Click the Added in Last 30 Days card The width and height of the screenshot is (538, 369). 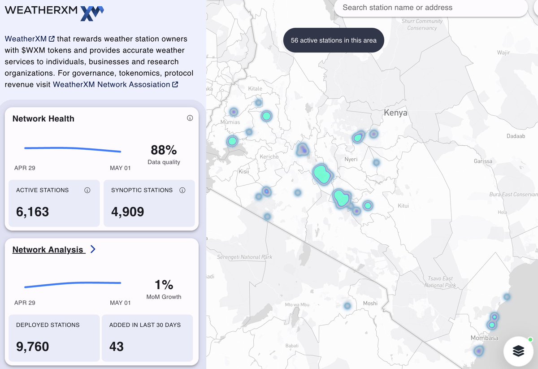[148, 338]
